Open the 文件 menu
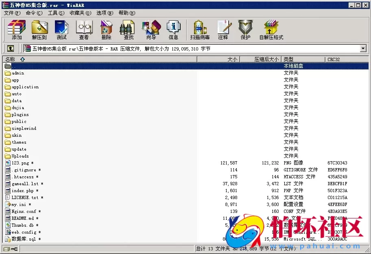The image size is (371, 254). (x=9, y=13)
